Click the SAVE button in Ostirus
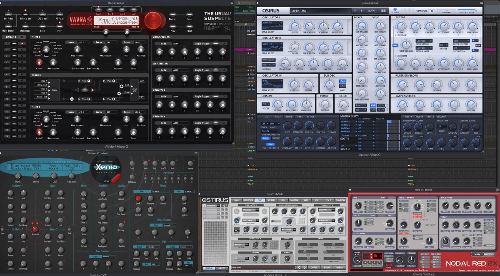The height and width of the screenshot is (276, 500). (327, 267)
